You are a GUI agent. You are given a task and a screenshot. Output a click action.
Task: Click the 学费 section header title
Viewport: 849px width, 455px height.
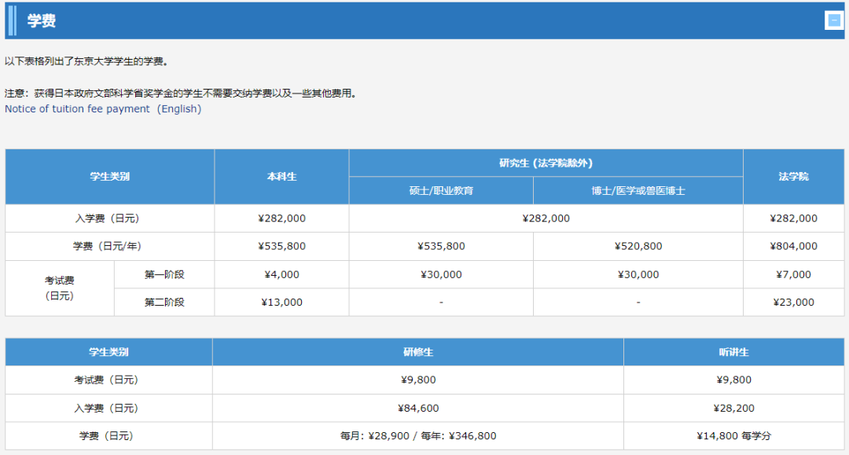pyautogui.click(x=42, y=20)
